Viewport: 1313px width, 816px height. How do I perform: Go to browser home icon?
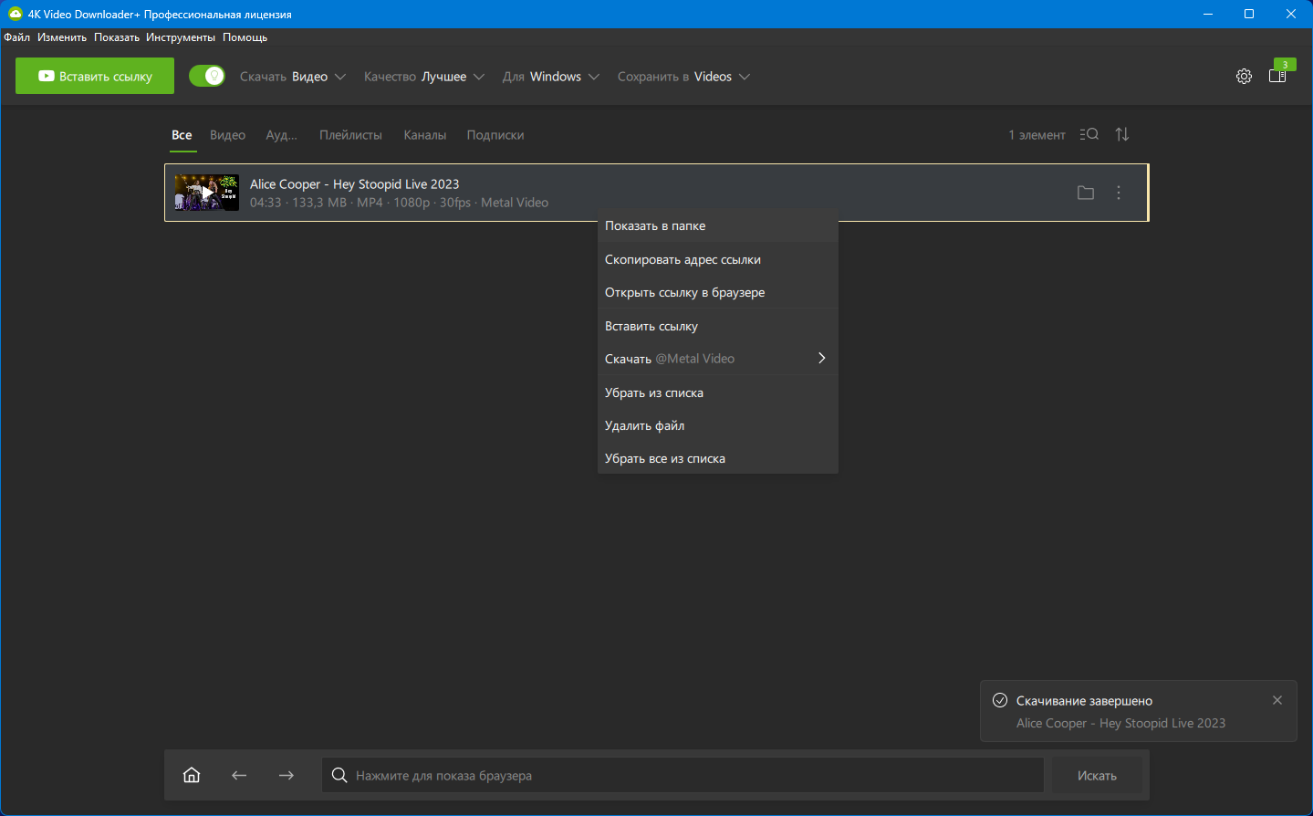[x=192, y=775]
